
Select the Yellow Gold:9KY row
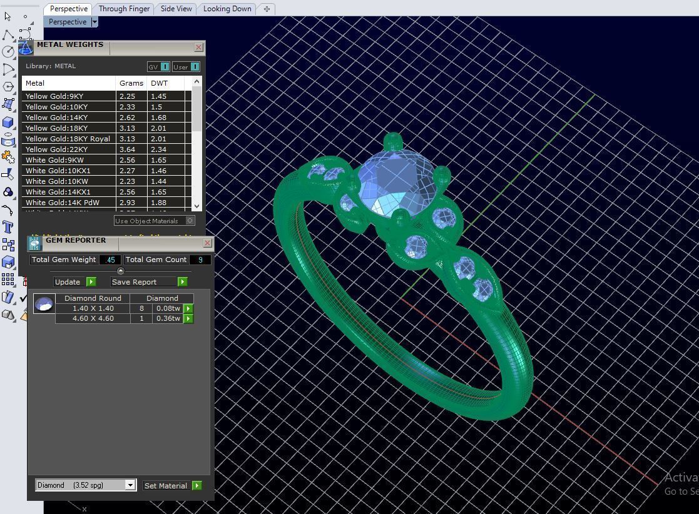[106, 96]
